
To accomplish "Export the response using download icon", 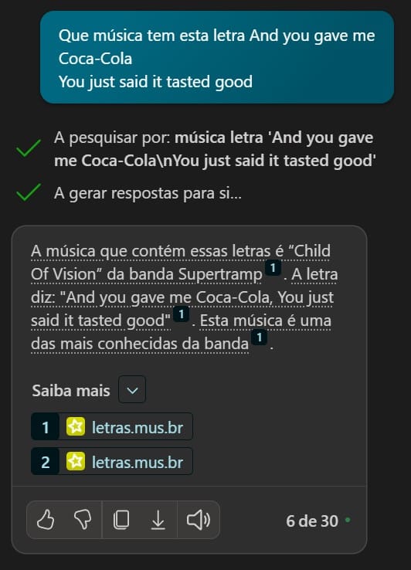I will (158, 520).
